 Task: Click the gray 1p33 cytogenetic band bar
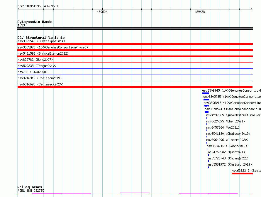[x=135, y=28]
